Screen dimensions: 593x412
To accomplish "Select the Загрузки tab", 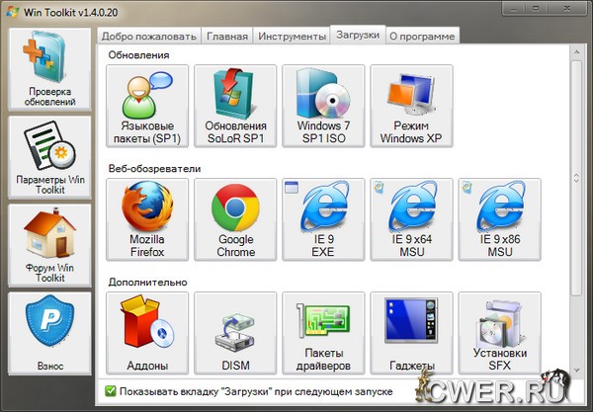I will pos(358,35).
